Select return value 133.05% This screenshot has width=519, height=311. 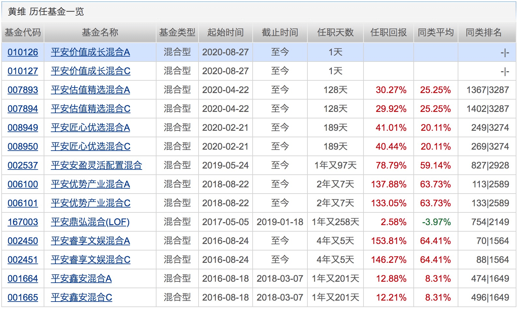pyautogui.click(x=389, y=203)
